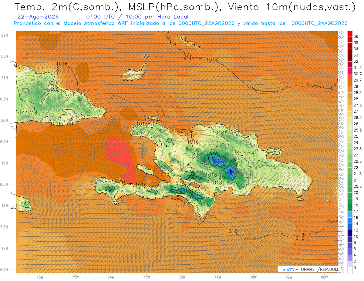The width and height of the screenshot is (364, 281).
Task: Click legend value "31.5" on the color scale
Action: tap(358, 68)
